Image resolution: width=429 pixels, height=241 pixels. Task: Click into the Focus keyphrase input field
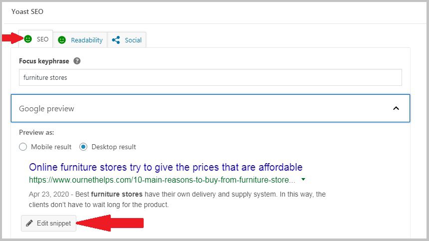point(211,77)
